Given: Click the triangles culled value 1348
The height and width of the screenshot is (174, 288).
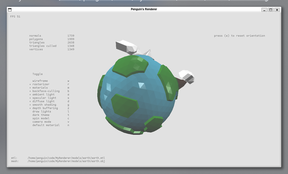Looking at the screenshot, I should (x=71, y=46).
